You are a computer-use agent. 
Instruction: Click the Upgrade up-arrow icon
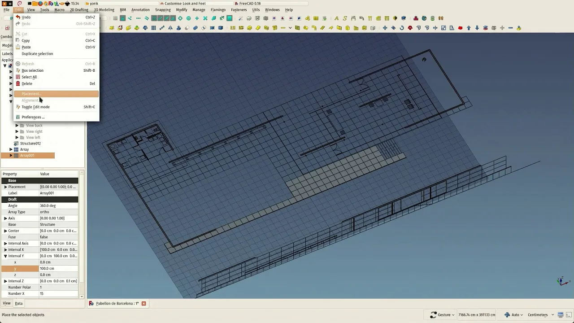(469, 28)
